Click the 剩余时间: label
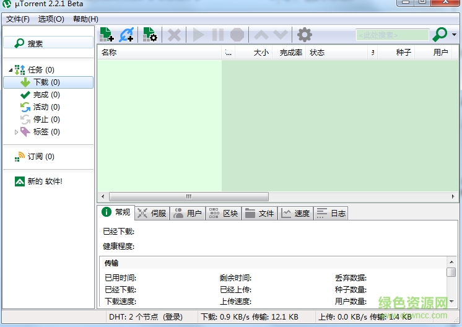The width and height of the screenshot is (462, 327). point(235,278)
